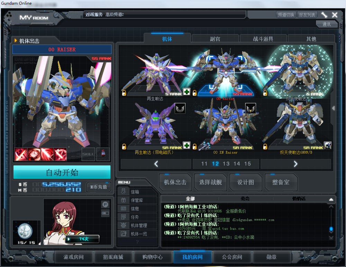
Task: Collapse unit panel with side triangle arrow
Action: [x=334, y=108]
